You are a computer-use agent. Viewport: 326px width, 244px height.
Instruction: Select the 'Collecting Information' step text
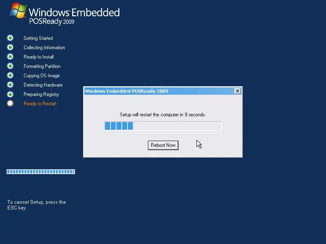[x=44, y=48]
